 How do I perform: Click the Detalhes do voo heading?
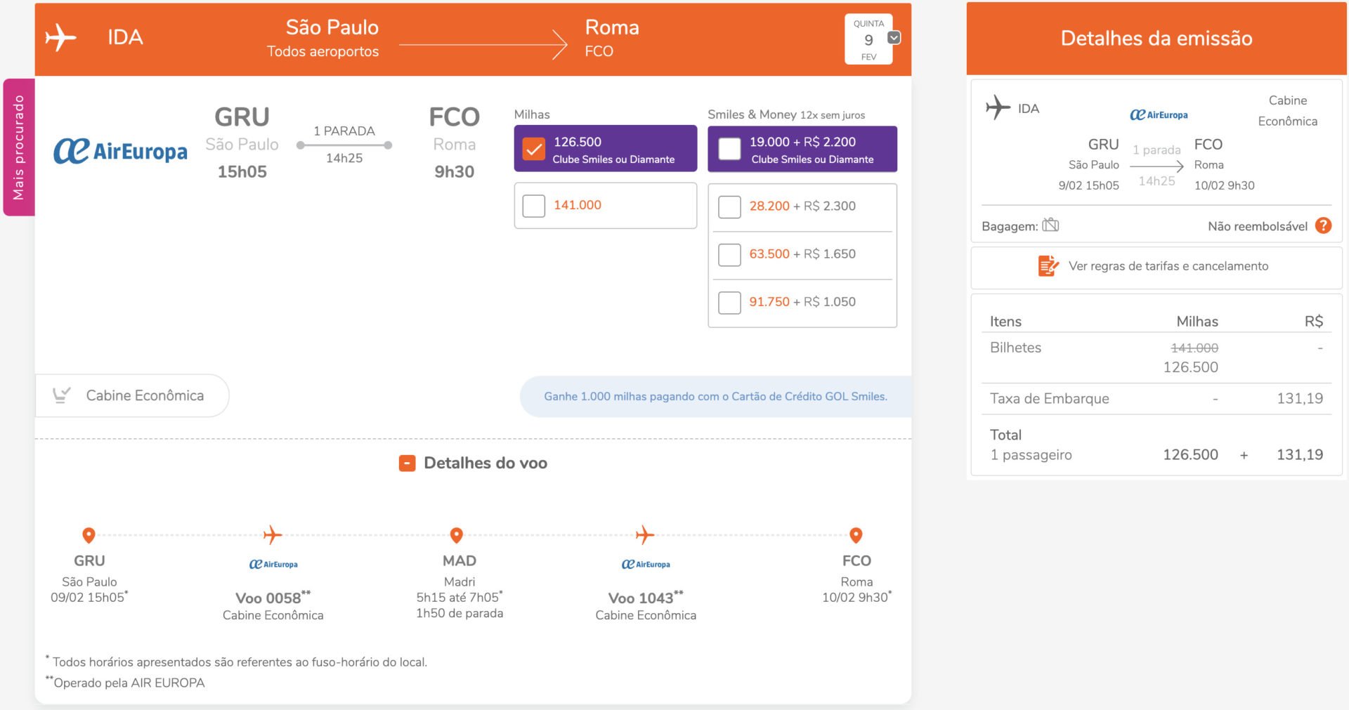pyautogui.click(x=485, y=464)
